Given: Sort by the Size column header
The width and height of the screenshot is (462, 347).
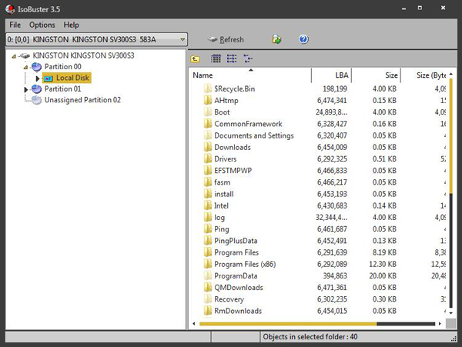Looking at the screenshot, I should [376, 75].
